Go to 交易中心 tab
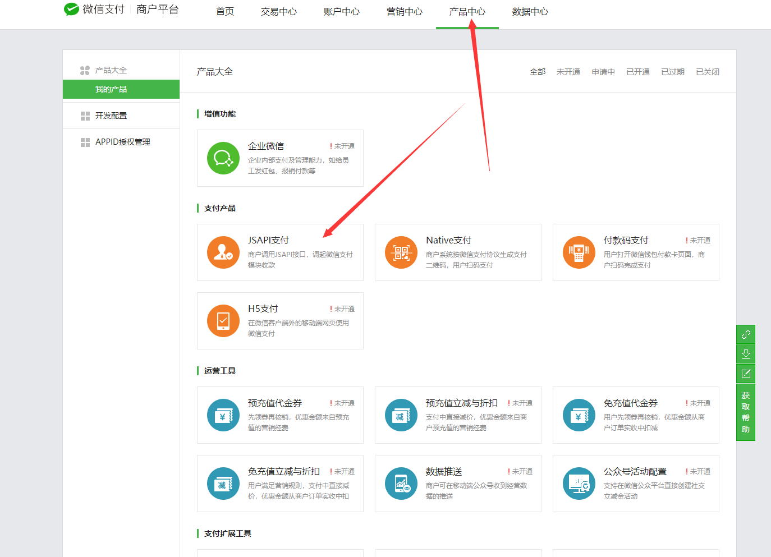This screenshot has width=771, height=557. tap(279, 11)
